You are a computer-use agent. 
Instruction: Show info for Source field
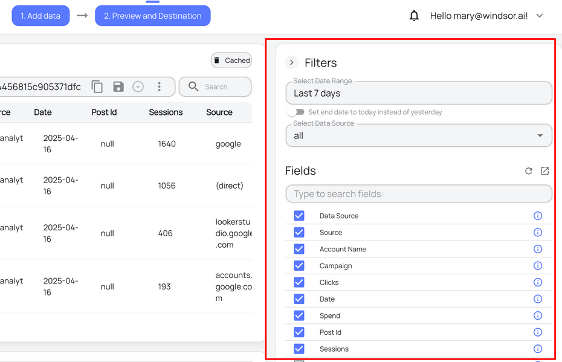click(x=538, y=232)
